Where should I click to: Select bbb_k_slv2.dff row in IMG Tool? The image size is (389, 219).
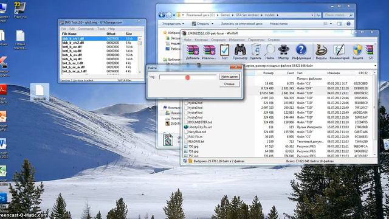pyautogui.click(x=100, y=43)
